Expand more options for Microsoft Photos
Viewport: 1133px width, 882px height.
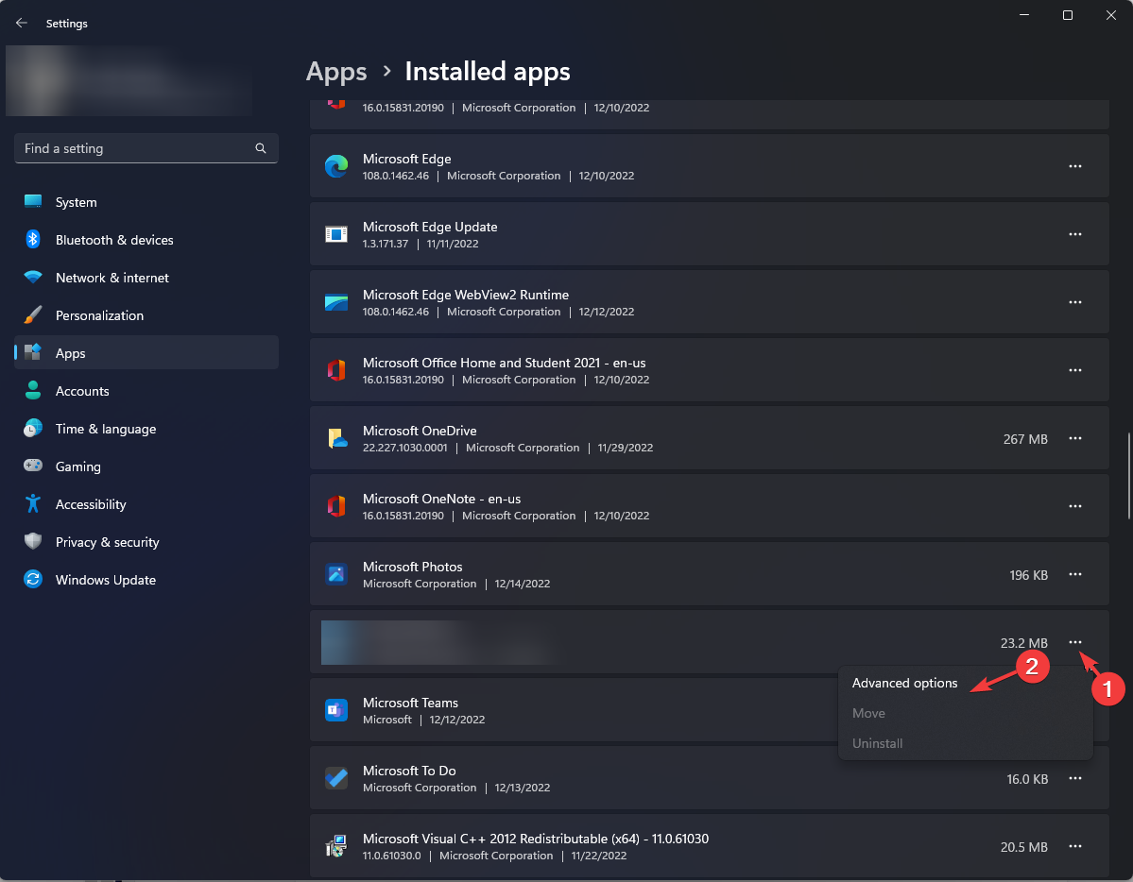click(1075, 574)
